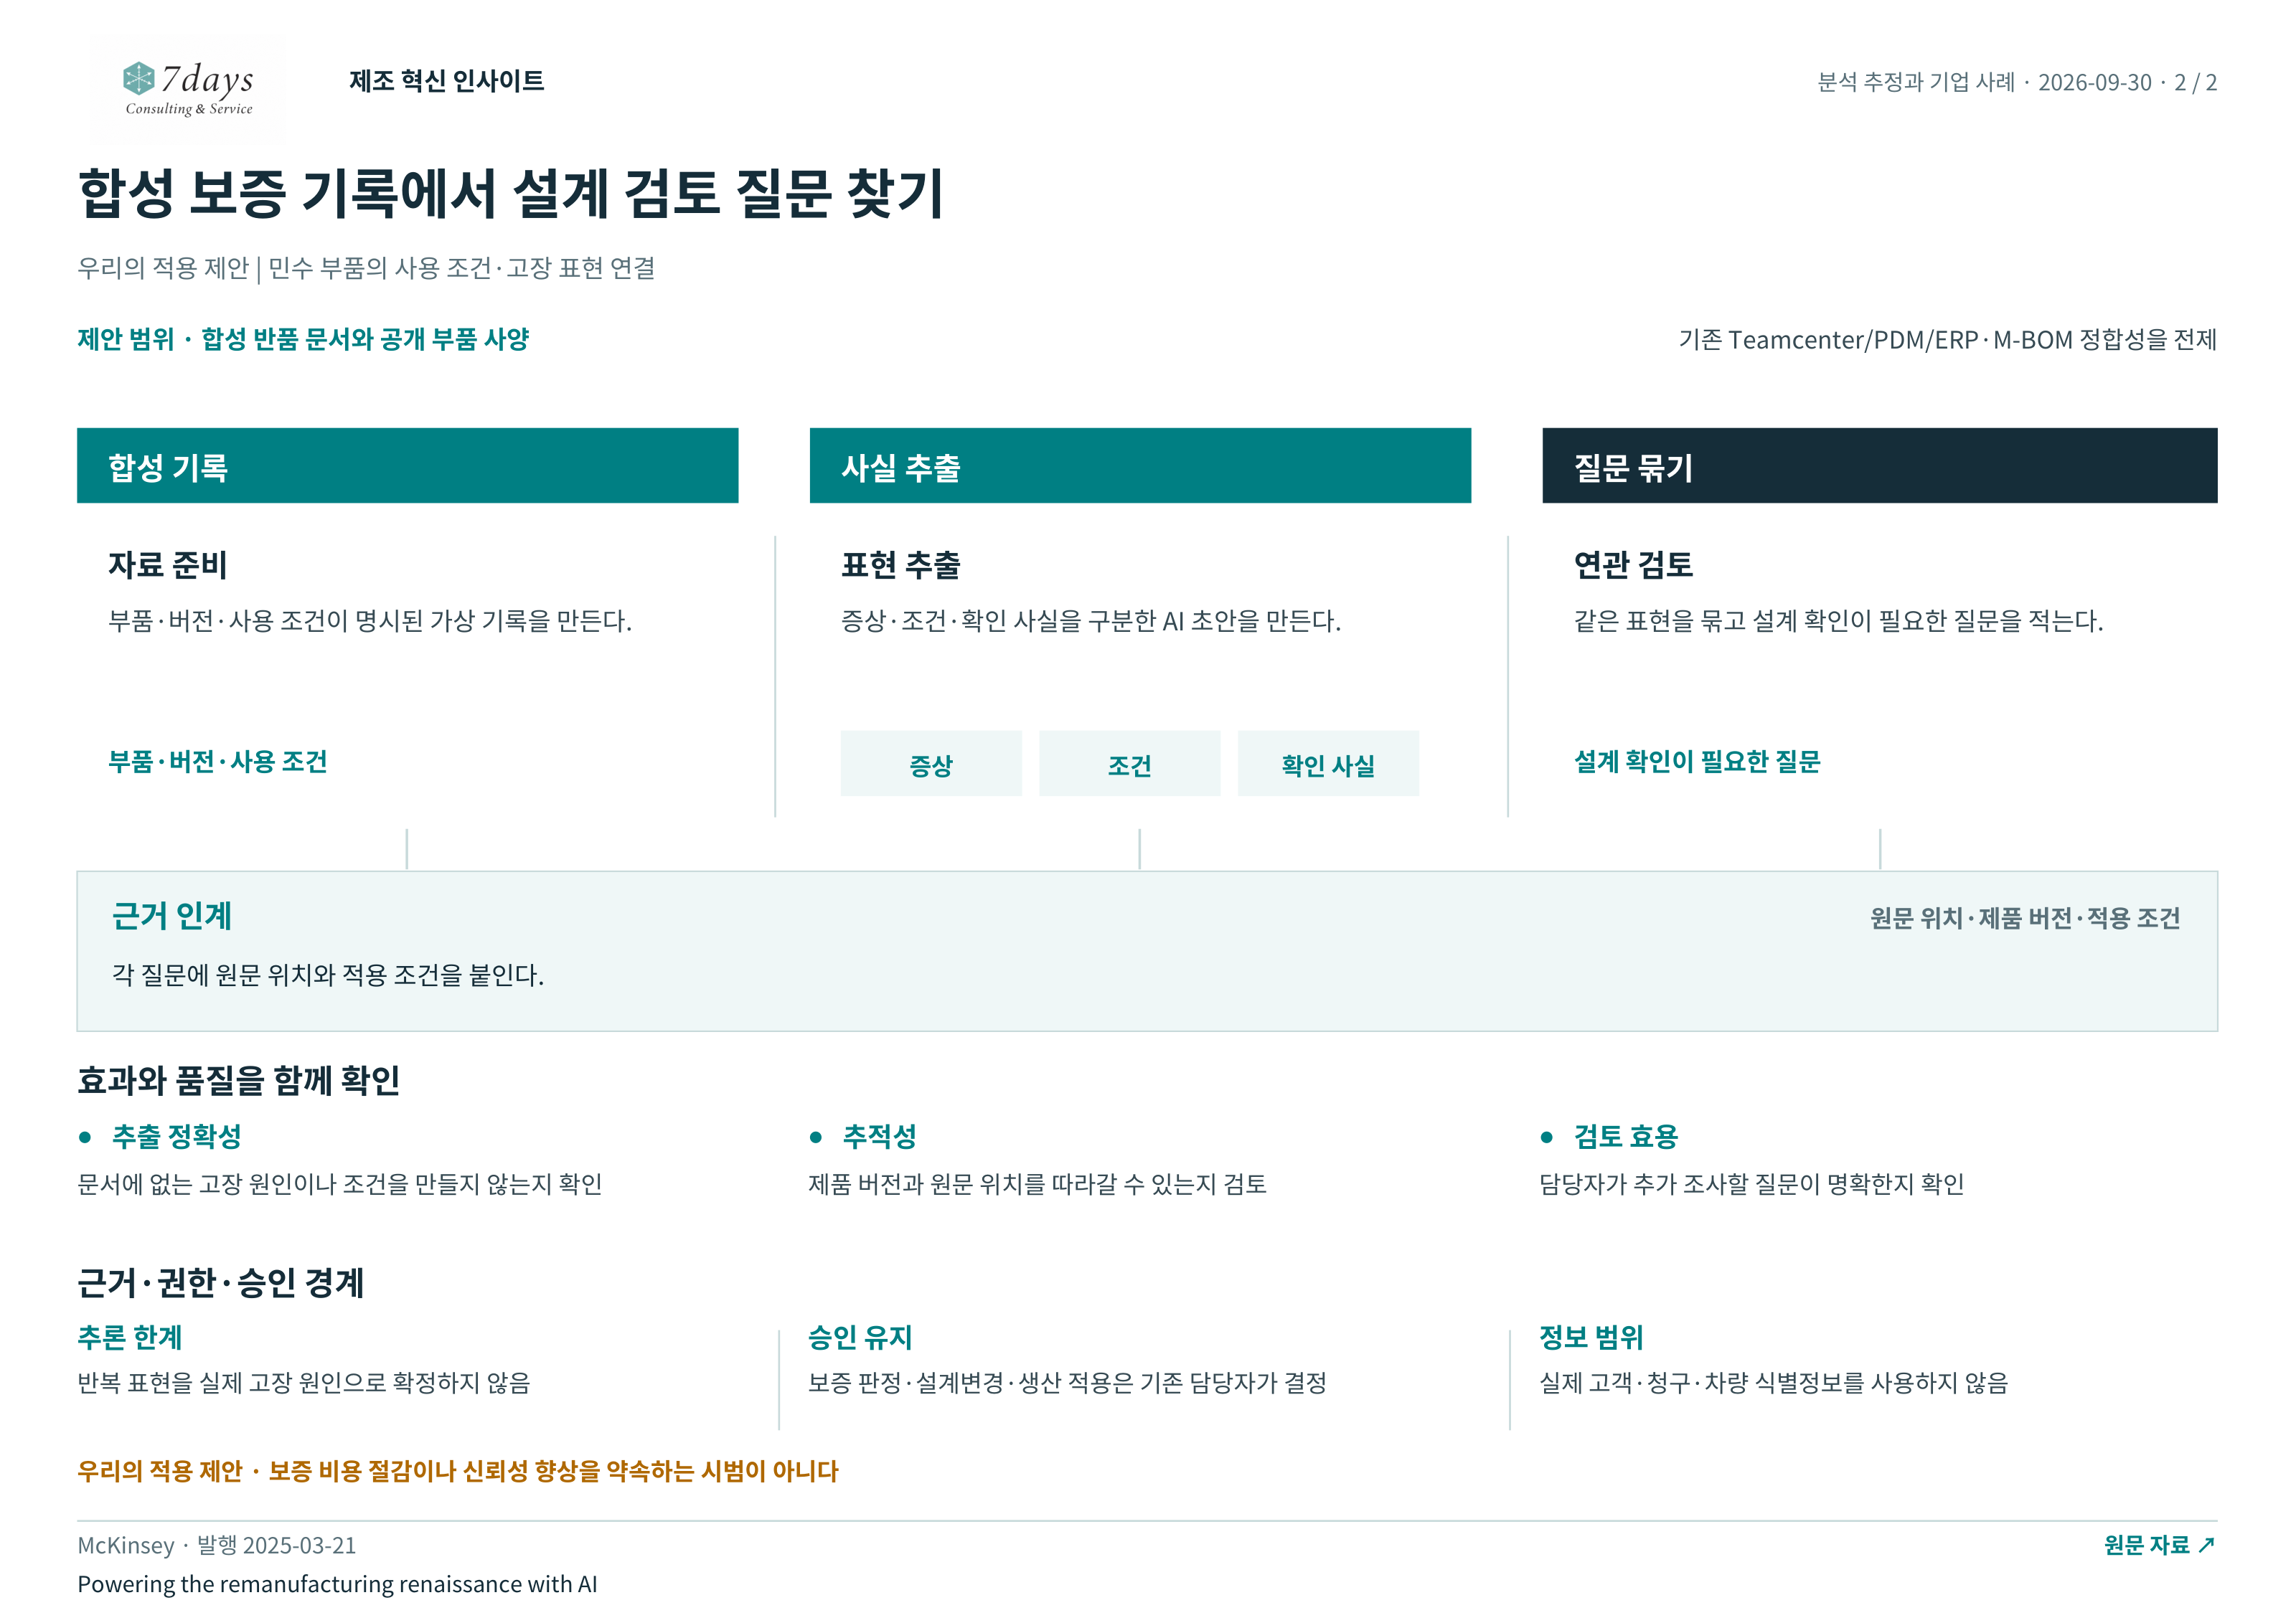This screenshot has height=1623, width=2296.
Task: Click the 추적성 bullet item
Action: tap(863, 1136)
